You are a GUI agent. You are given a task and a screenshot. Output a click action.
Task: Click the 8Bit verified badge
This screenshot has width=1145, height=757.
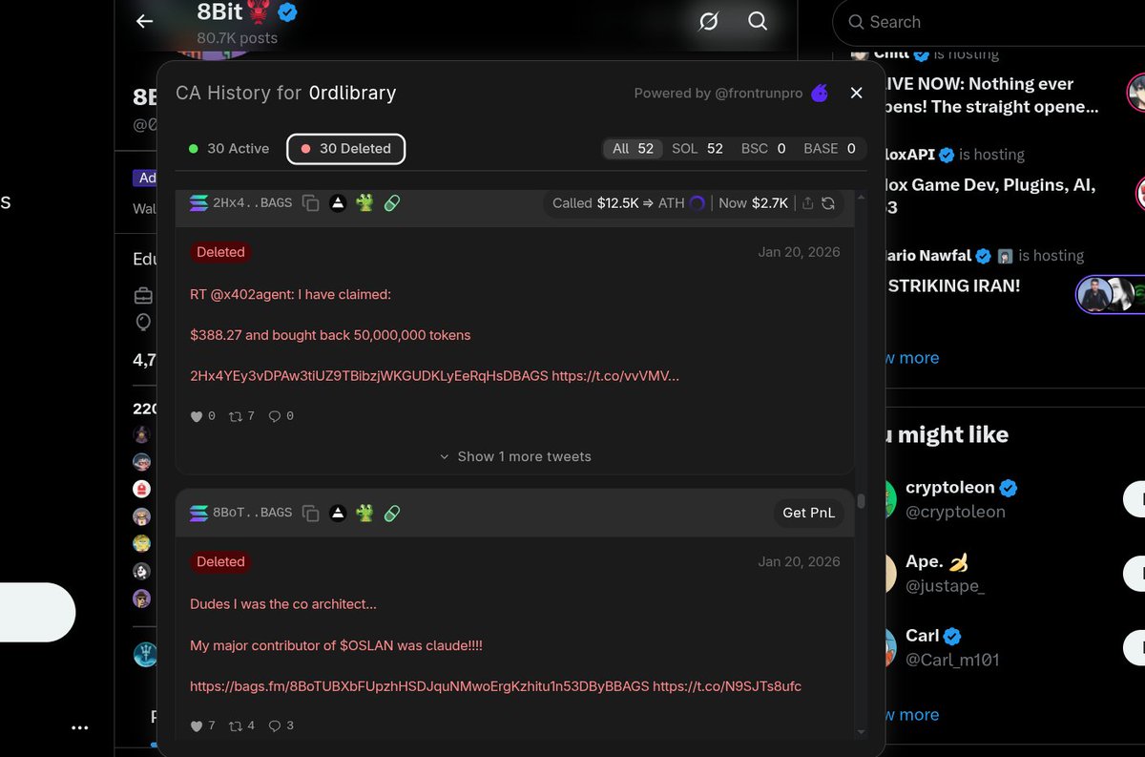coord(286,12)
